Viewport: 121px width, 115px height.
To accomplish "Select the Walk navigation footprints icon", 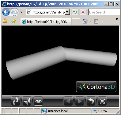I will 16,101.
